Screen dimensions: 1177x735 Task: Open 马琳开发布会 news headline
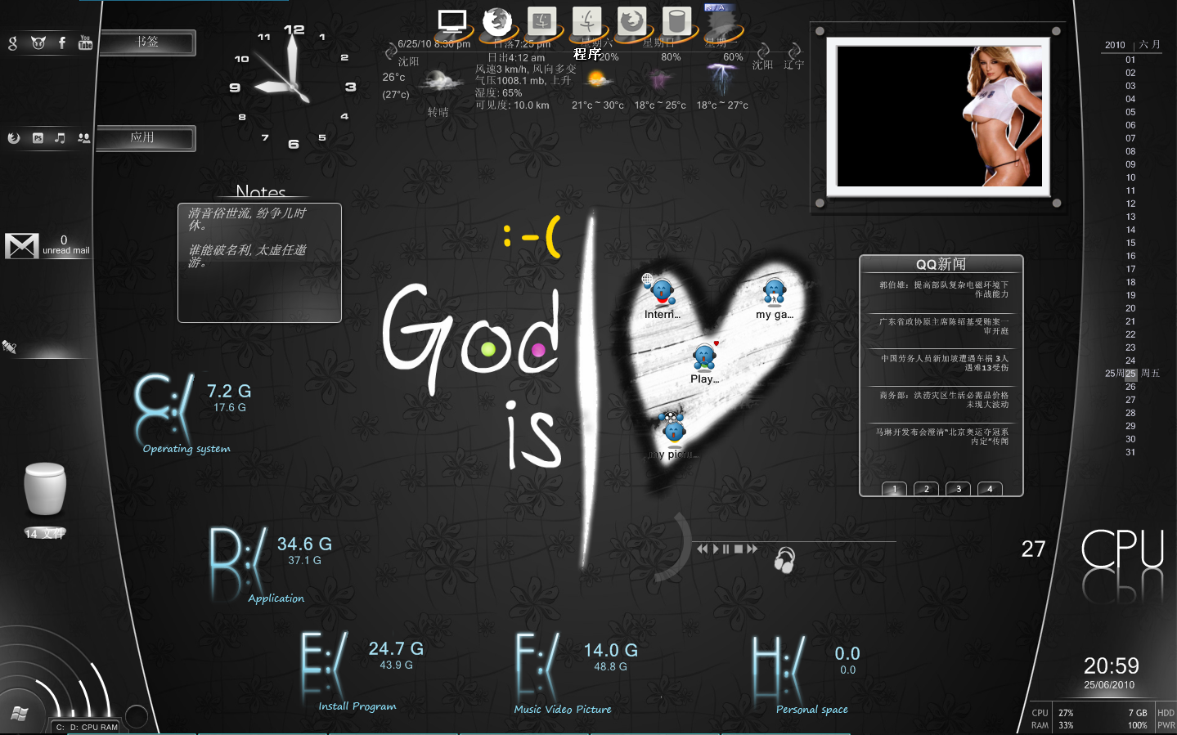coord(941,437)
